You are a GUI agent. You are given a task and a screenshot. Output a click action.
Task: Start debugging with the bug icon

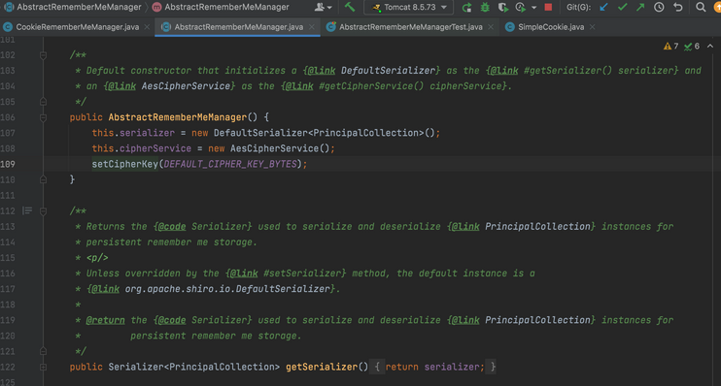point(485,8)
